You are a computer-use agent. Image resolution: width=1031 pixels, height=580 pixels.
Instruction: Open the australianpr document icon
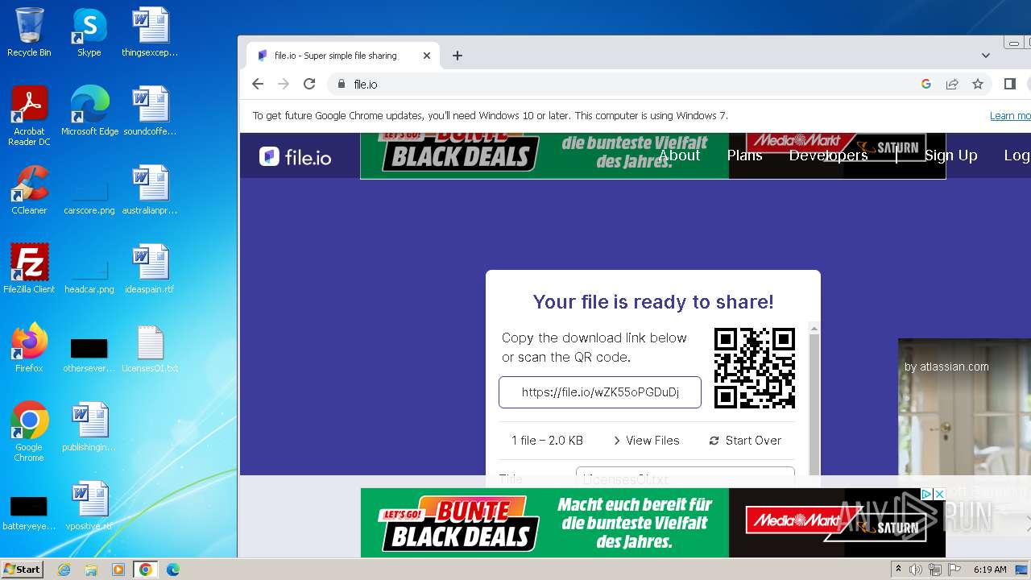click(x=150, y=190)
